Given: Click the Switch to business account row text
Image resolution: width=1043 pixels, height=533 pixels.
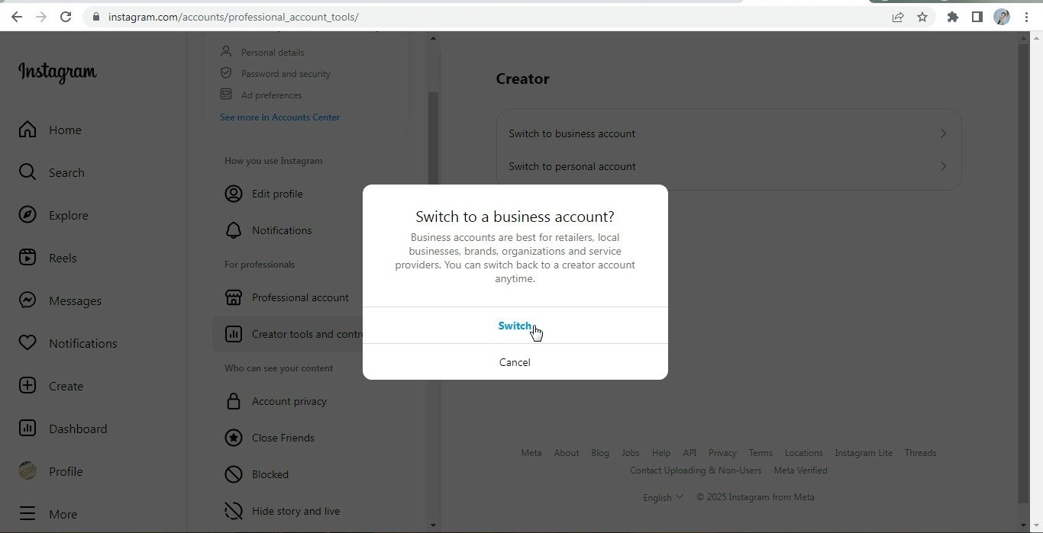Looking at the screenshot, I should point(572,133).
